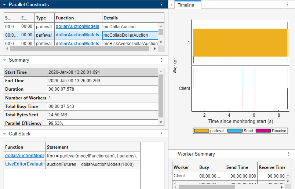Sort Worker Summary by Receive Time column
Screen dimensions: 295x189
[x=271, y=167]
